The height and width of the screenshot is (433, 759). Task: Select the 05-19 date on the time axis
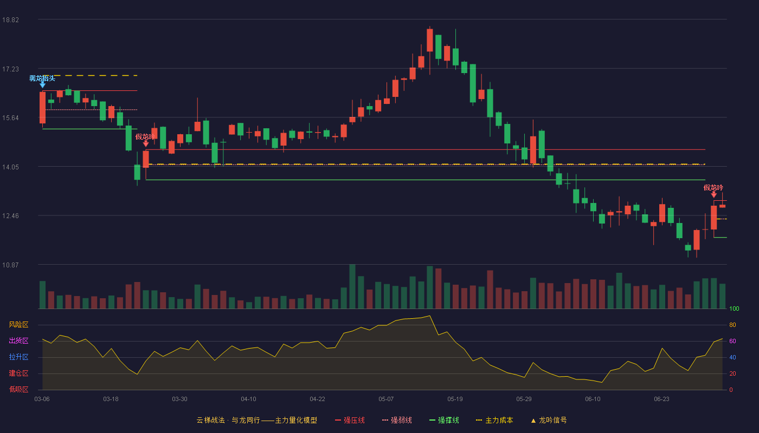pos(455,399)
